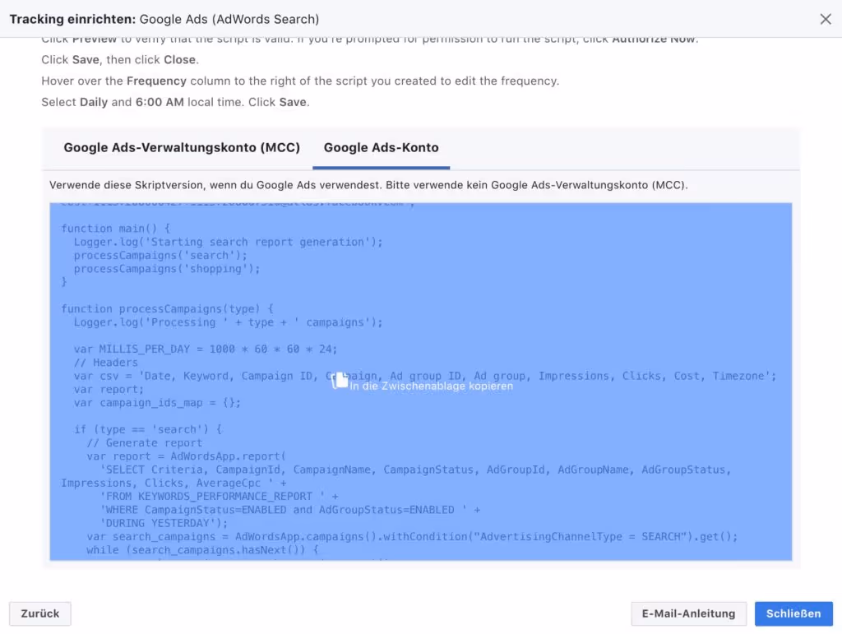Click the 'Starting search report generation' log line
This screenshot has width=842, height=634.
(x=229, y=242)
